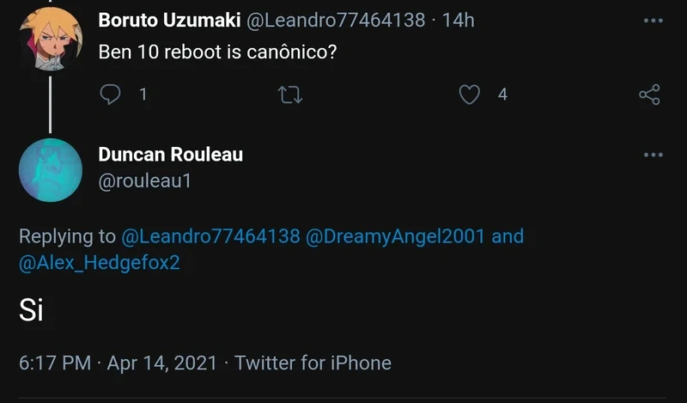Share Boruto Uzumaki's tweet
The height and width of the screenshot is (403, 687).
(x=650, y=95)
